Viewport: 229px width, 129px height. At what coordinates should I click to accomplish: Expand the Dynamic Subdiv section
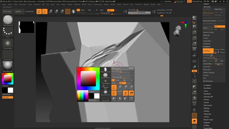208,32
